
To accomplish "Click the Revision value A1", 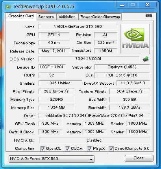I will tap(105, 35).
